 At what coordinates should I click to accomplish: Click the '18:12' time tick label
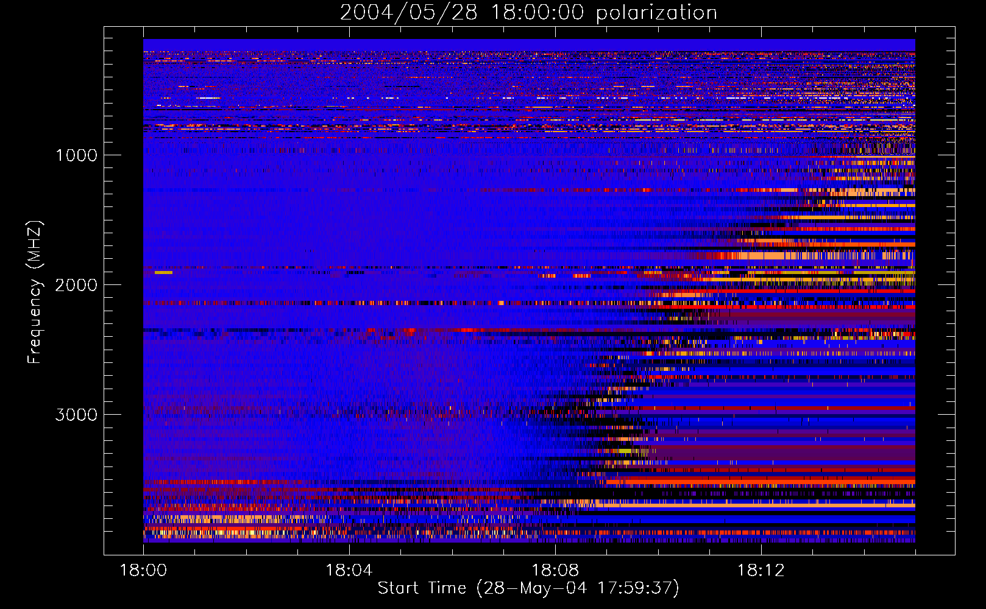tap(761, 571)
